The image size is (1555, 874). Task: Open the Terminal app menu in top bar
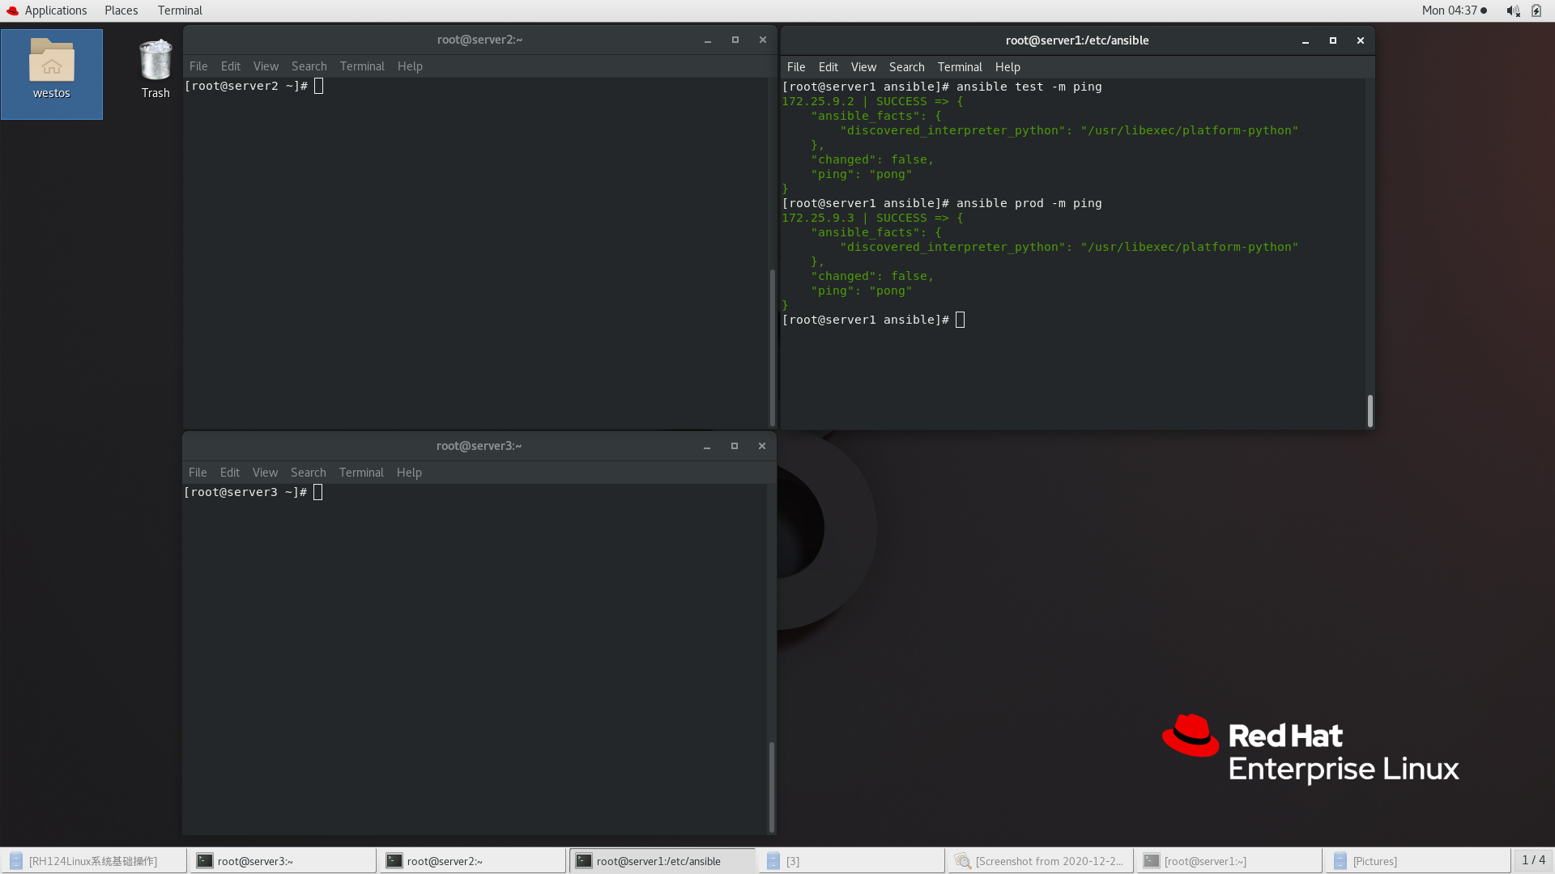[x=180, y=11]
